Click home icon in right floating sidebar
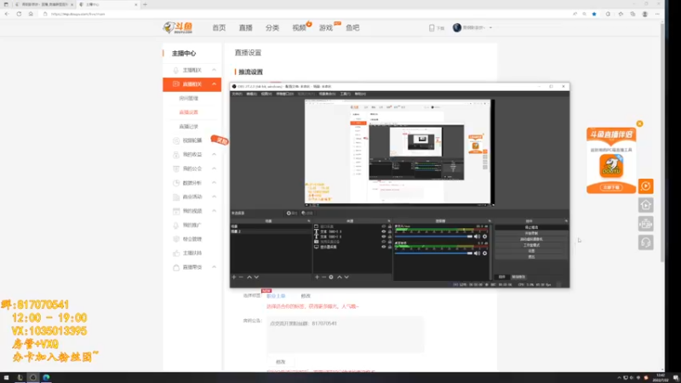 click(x=646, y=205)
